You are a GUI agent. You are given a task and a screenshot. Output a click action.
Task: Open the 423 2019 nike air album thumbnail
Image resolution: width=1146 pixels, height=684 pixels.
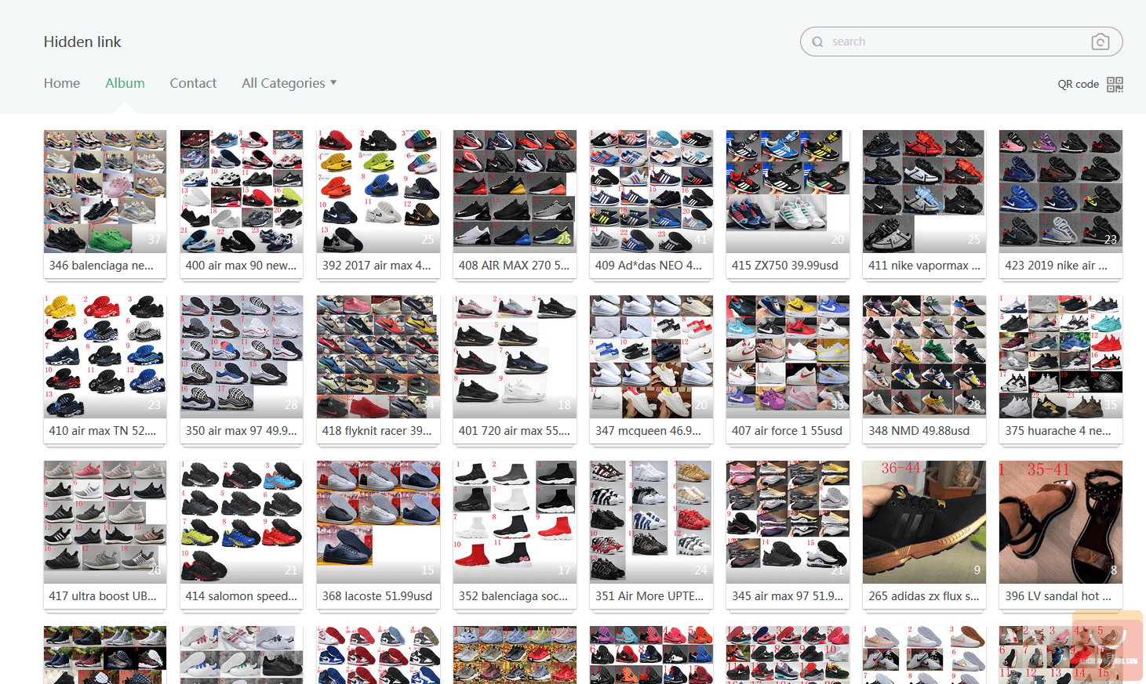coord(1061,191)
